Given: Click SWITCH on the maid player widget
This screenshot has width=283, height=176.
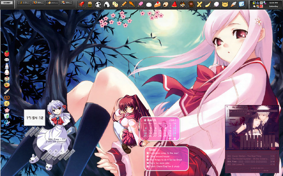Looking at the screenshot, I should click(69, 154).
